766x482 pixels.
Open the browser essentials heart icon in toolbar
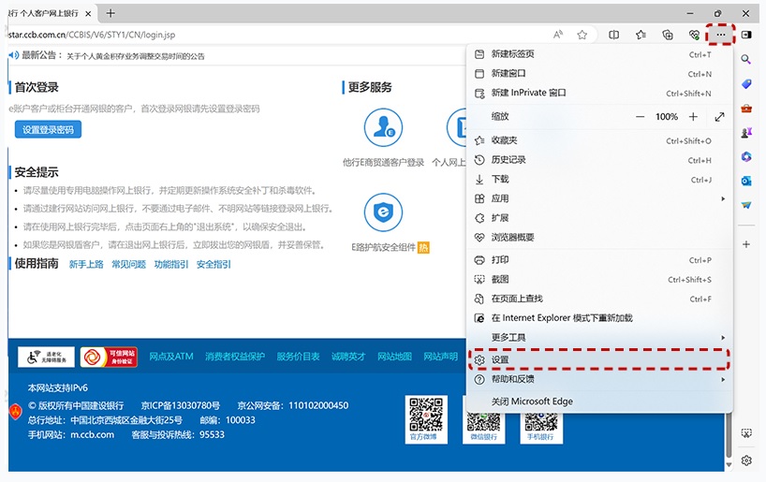click(694, 35)
